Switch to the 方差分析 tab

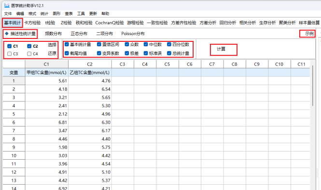[x=208, y=23]
